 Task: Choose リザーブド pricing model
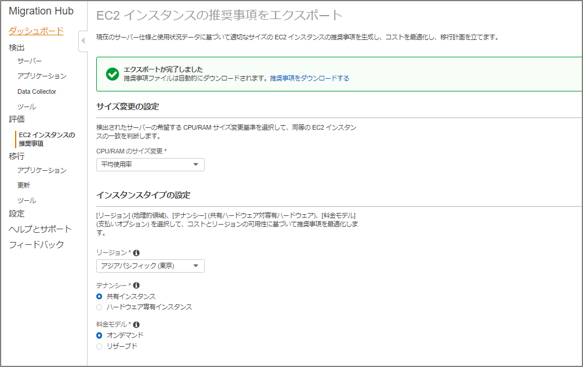99,346
